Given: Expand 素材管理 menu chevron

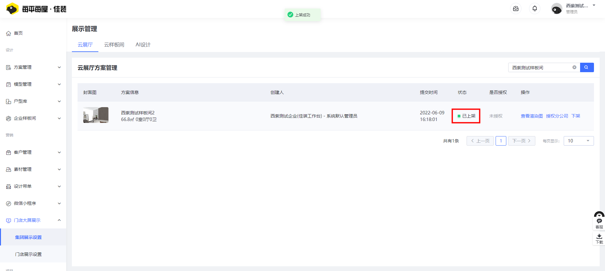Looking at the screenshot, I should 59,170.
